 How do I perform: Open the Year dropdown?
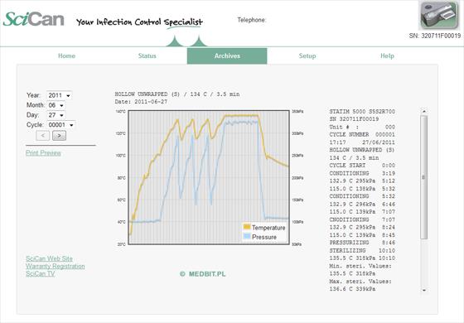point(59,95)
